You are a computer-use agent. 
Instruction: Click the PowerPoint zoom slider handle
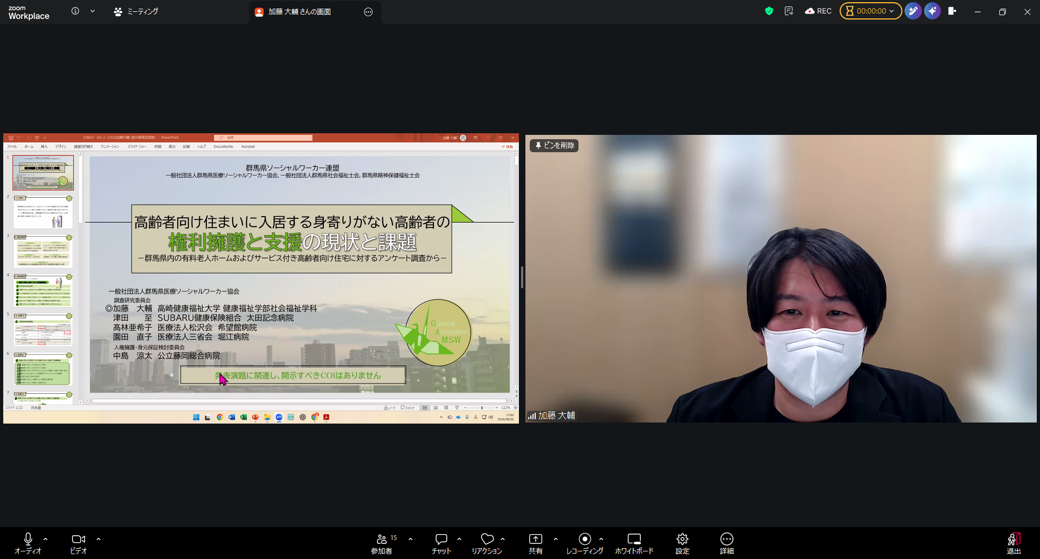482,407
